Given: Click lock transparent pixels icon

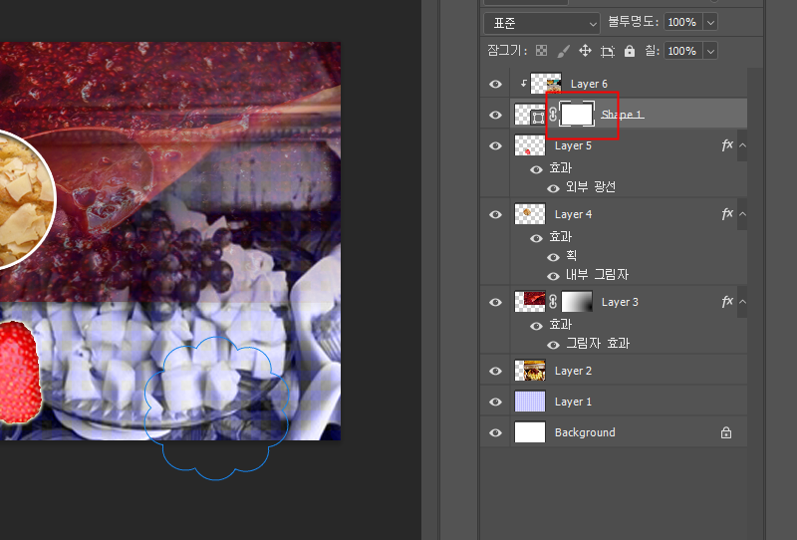Looking at the screenshot, I should click(x=541, y=51).
